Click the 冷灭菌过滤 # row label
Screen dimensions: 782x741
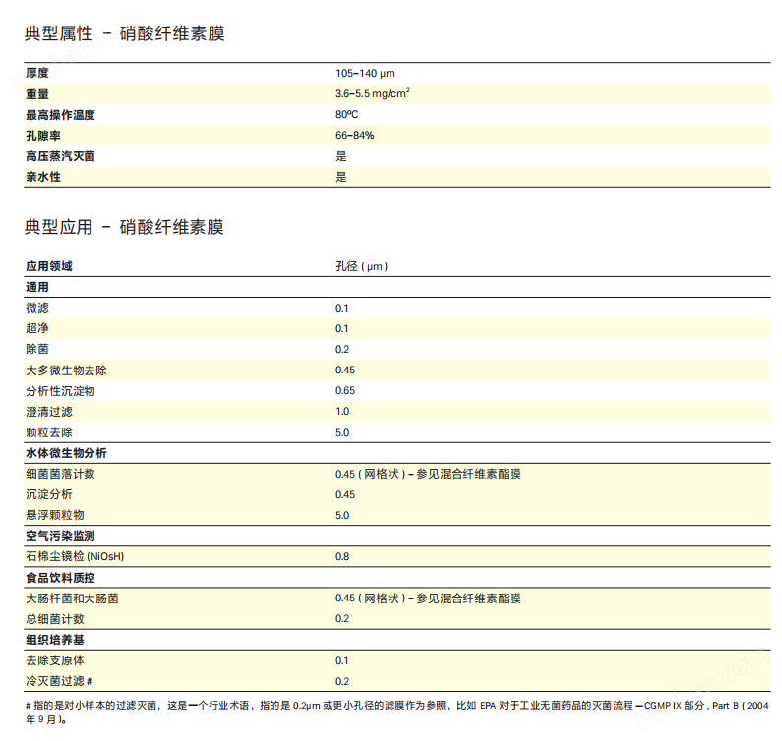click(59, 681)
